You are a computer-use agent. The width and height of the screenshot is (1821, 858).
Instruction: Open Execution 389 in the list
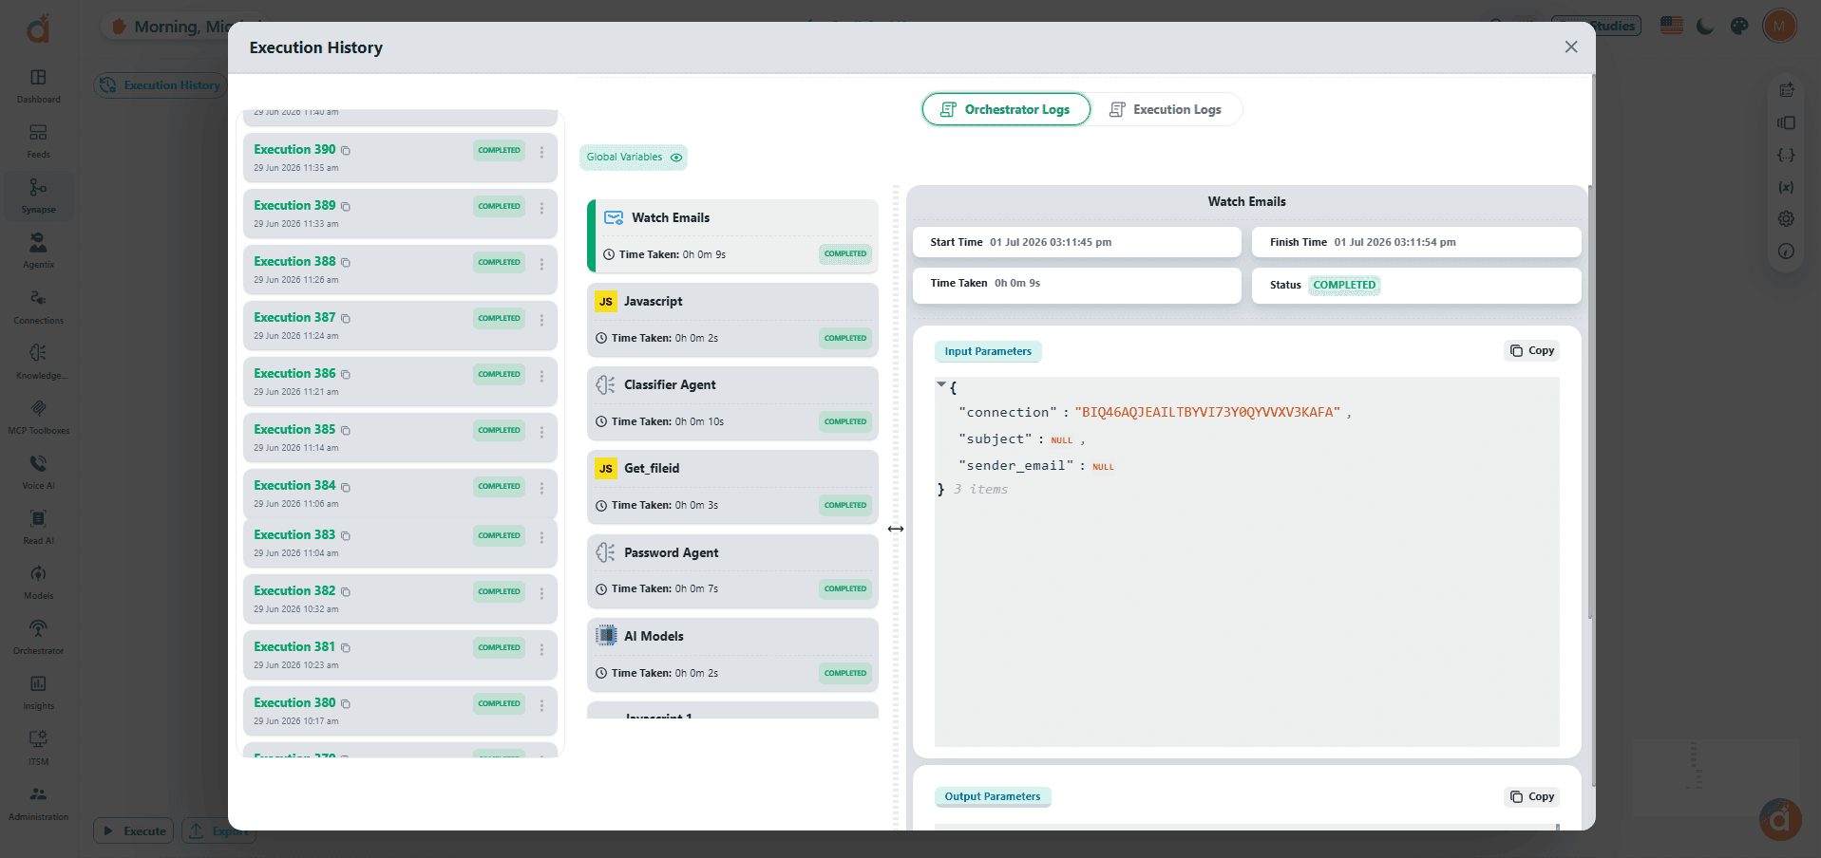tap(400, 214)
